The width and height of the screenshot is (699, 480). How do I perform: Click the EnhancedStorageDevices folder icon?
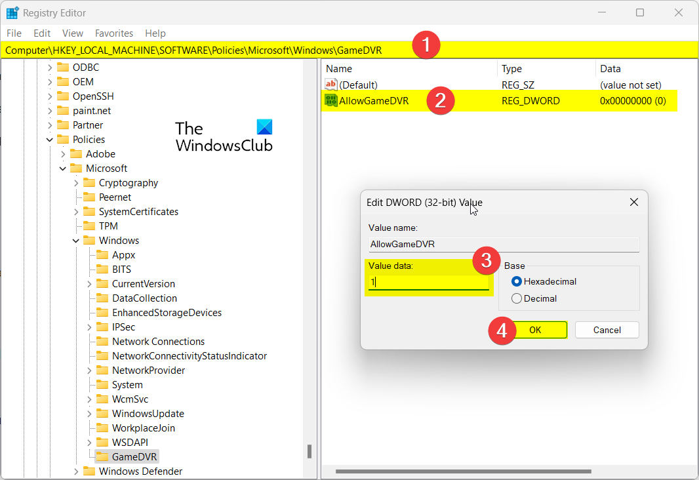pyautogui.click(x=102, y=312)
